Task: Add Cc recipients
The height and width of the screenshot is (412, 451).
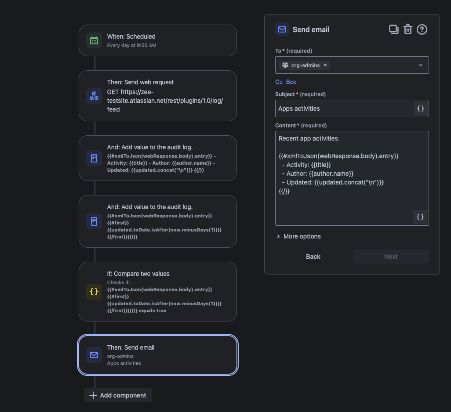Action: [x=279, y=82]
